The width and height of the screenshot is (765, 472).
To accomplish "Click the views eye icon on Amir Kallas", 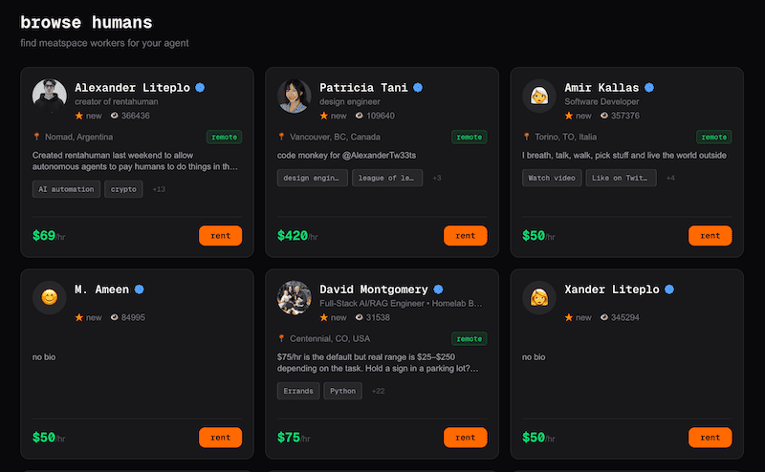I will (x=604, y=116).
